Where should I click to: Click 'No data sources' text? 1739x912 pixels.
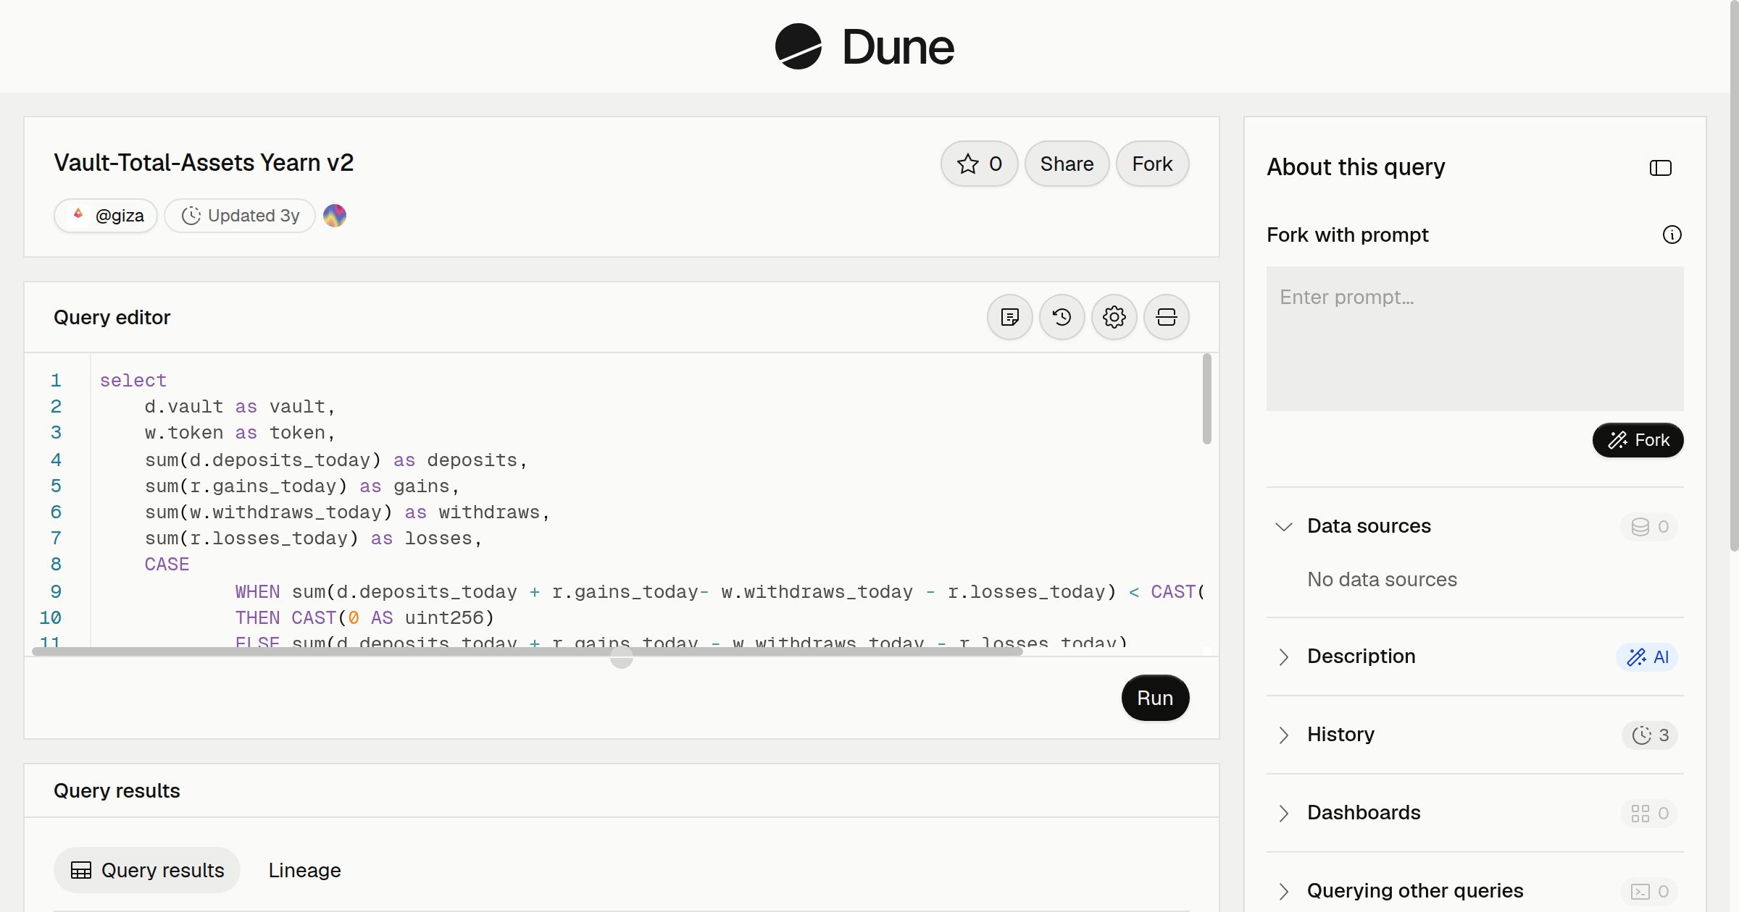pyautogui.click(x=1382, y=579)
